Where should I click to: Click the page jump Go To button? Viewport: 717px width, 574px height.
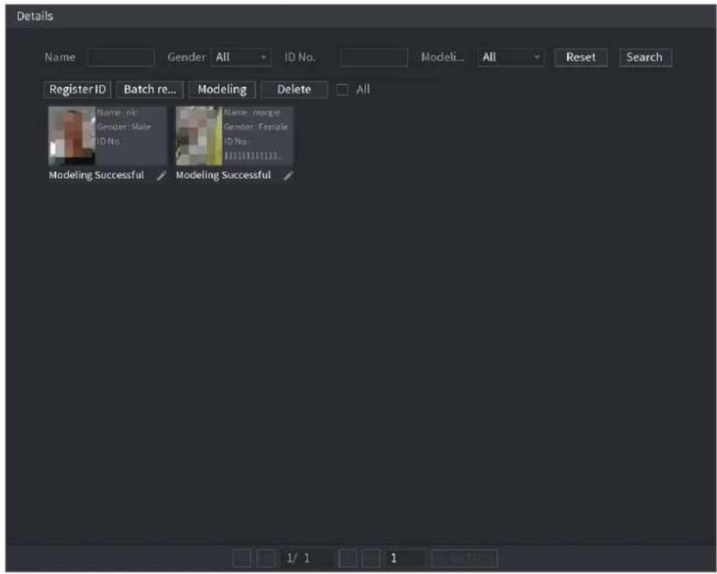[464, 559]
